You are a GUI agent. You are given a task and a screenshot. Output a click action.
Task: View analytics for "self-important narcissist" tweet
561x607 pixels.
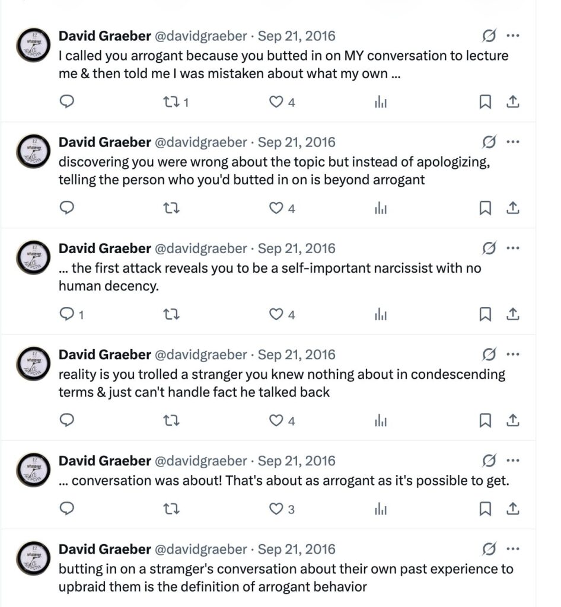(x=381, y=315)
